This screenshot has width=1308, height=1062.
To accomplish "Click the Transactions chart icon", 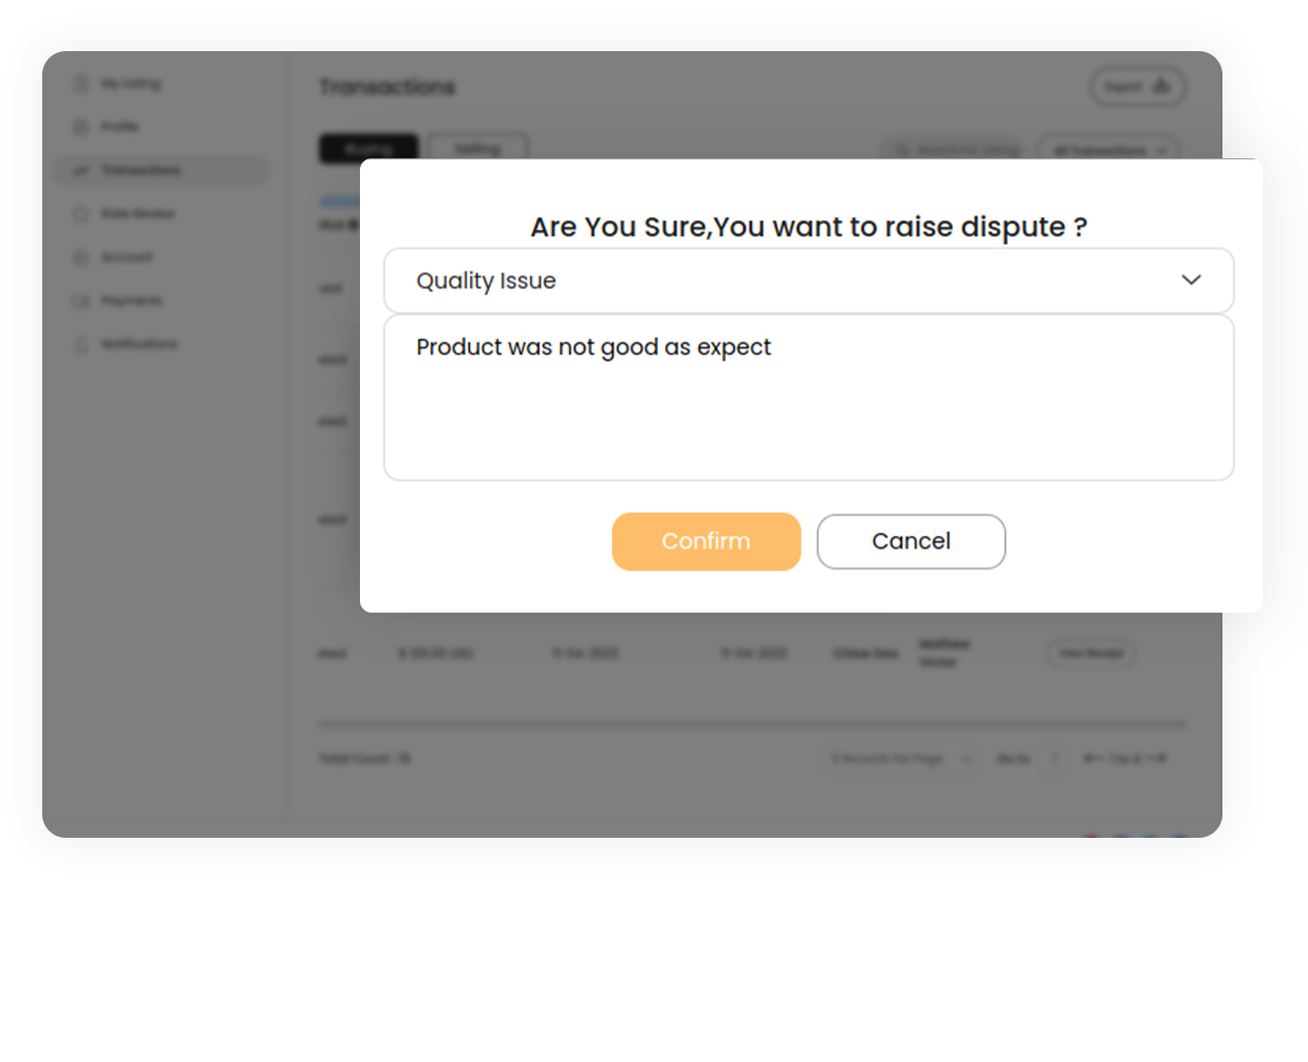I will pos(82,170).
